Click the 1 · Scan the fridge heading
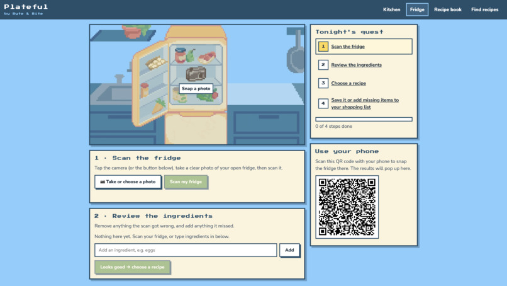This screenshot has height=286, width=507. pos(138,158)
